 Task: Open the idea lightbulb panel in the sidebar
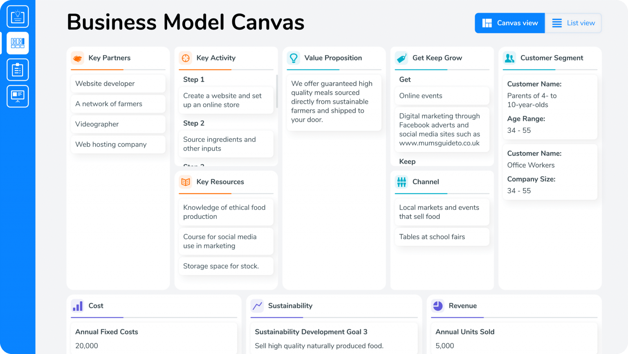click(x=17, y=16)
